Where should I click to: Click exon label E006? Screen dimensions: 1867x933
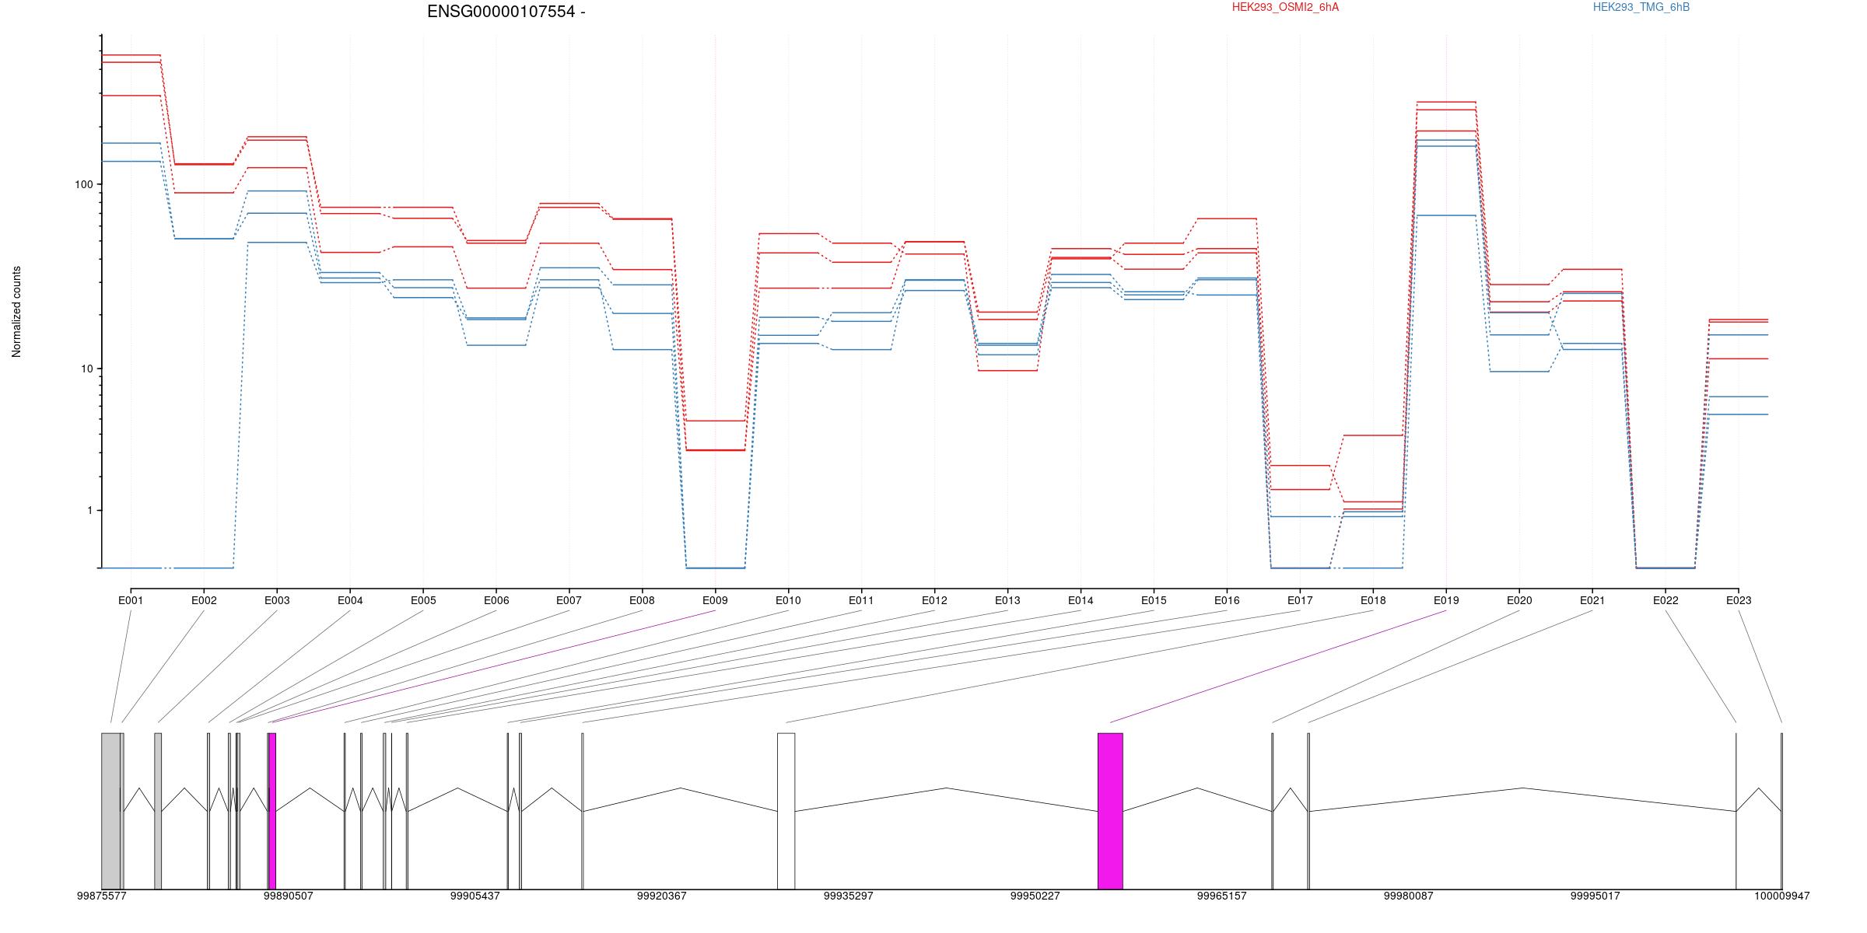pyautogui.click(x=496, y=600)
